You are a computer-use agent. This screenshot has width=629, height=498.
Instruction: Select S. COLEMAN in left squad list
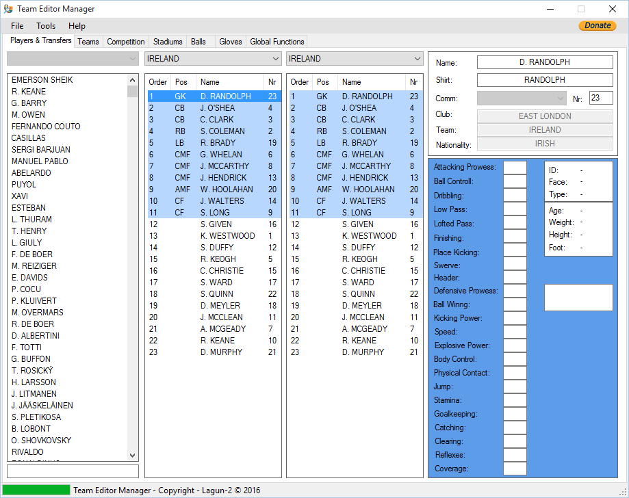222,131
